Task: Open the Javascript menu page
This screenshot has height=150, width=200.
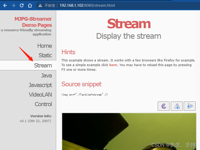Action: [40, 85]
